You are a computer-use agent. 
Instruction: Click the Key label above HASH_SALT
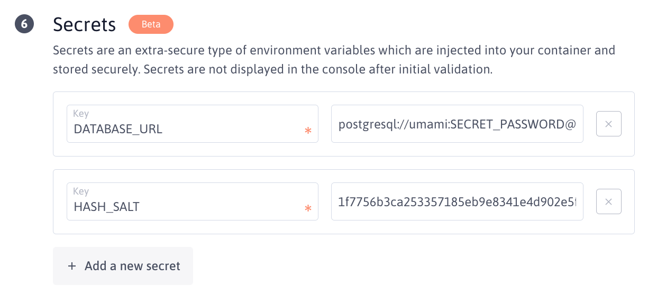81,191
